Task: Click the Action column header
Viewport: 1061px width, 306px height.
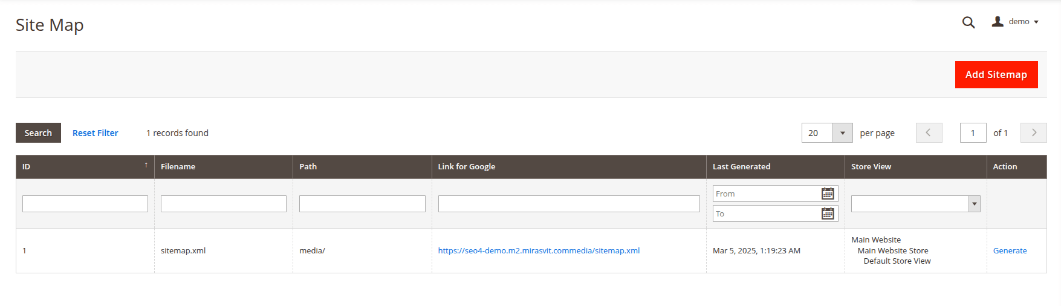Action: 1017,166
